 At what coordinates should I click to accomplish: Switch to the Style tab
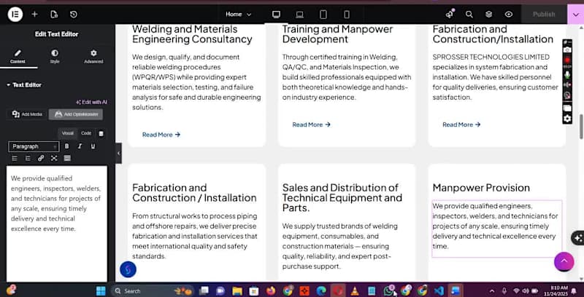click(x=55, y=57)
